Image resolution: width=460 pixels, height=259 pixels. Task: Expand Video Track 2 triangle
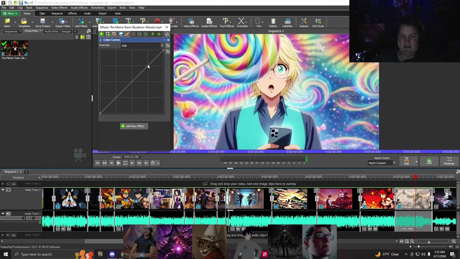click(x=3, y=184)
